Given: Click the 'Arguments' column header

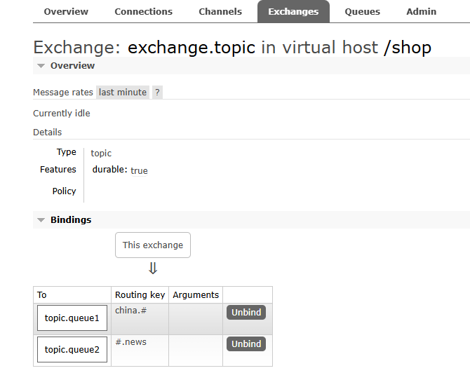Looking at the screenshot, I should tap(196, 295).
